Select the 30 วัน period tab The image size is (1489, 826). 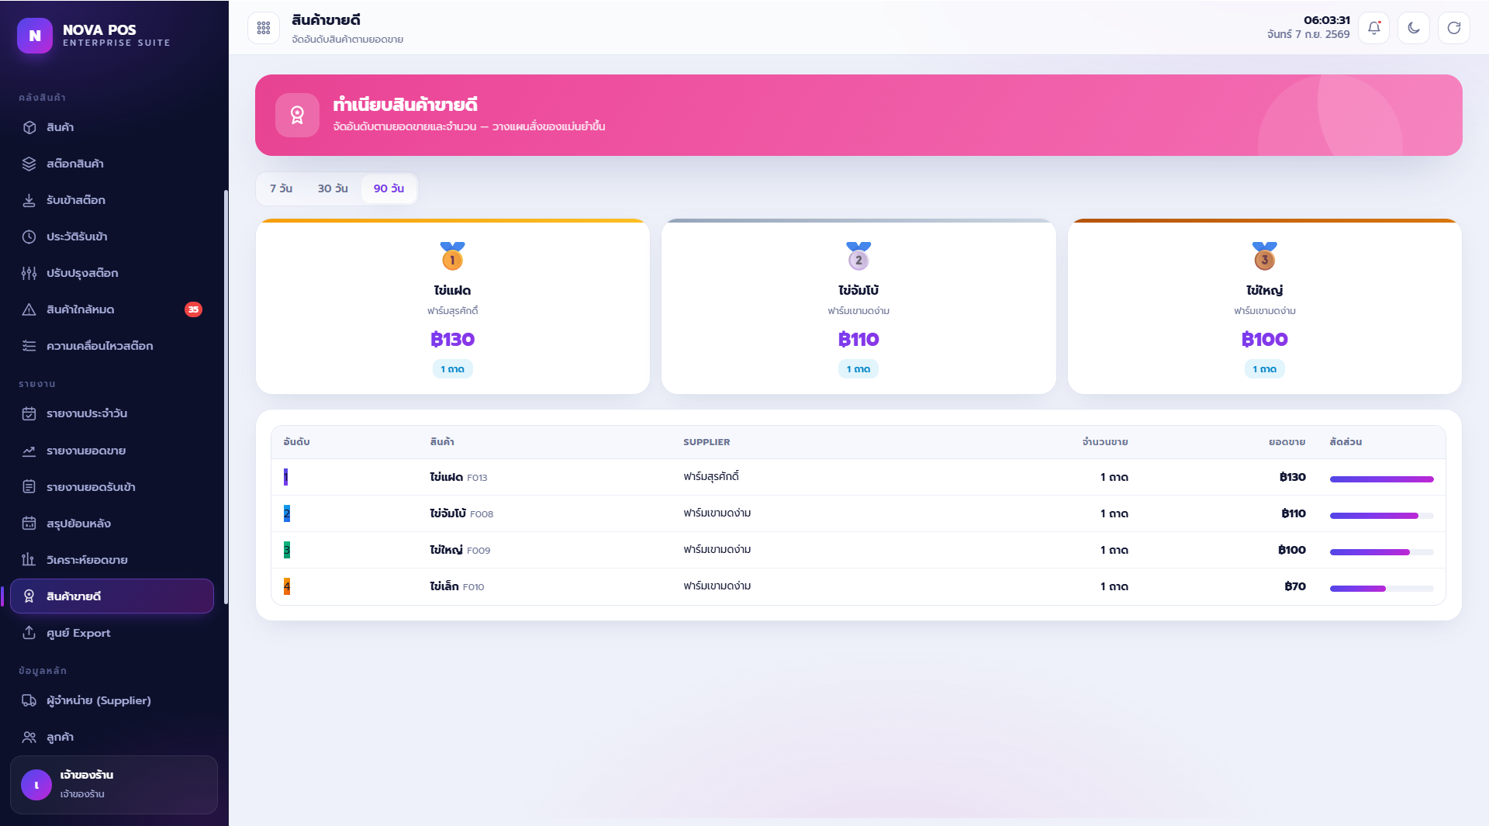click(333, 188)
